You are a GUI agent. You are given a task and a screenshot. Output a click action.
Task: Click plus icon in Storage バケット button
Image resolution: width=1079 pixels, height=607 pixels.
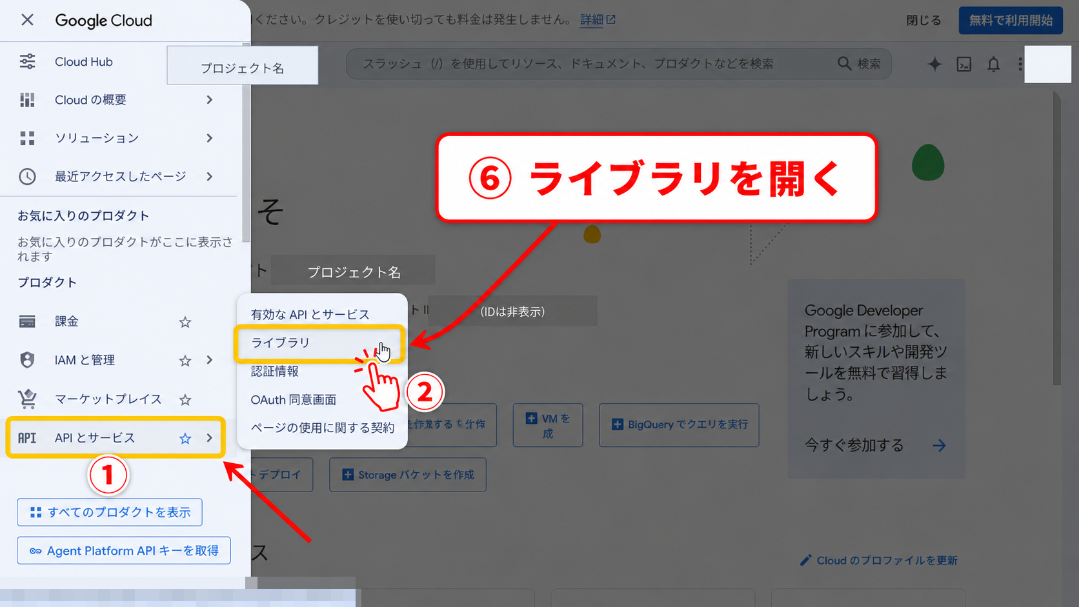tap(347, 475)
